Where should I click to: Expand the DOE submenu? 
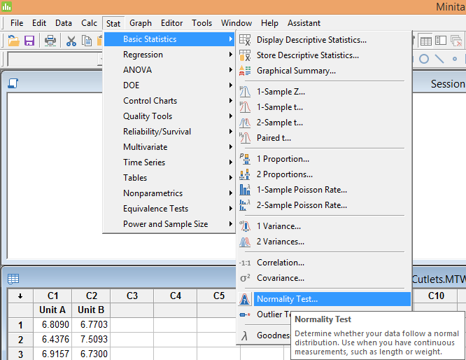[169, 85]
